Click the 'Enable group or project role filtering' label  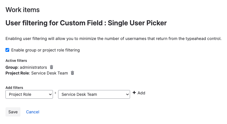[45, 50]
